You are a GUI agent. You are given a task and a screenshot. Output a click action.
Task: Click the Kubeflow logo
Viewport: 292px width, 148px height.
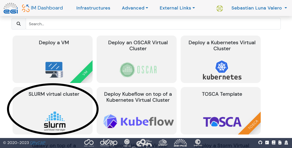point(138,121)
